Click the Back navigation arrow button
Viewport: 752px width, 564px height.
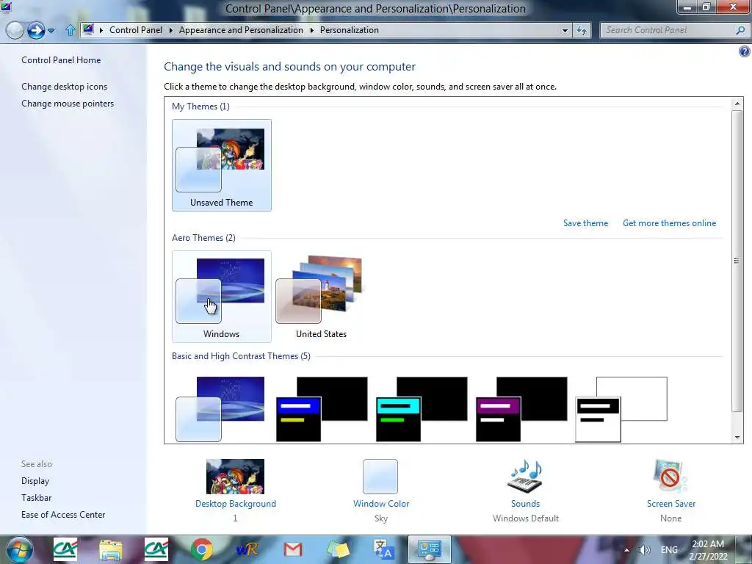(x=15, y=30)
